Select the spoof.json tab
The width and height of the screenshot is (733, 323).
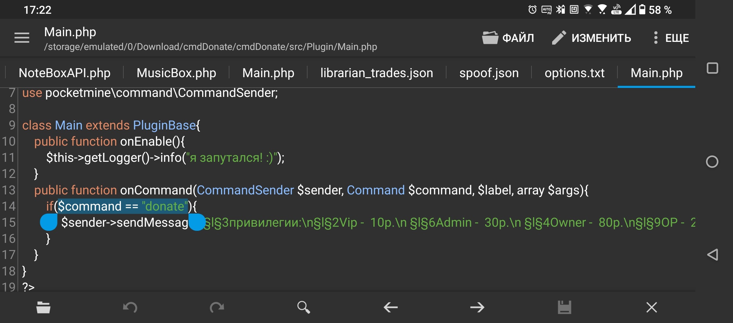pos(489,73)
